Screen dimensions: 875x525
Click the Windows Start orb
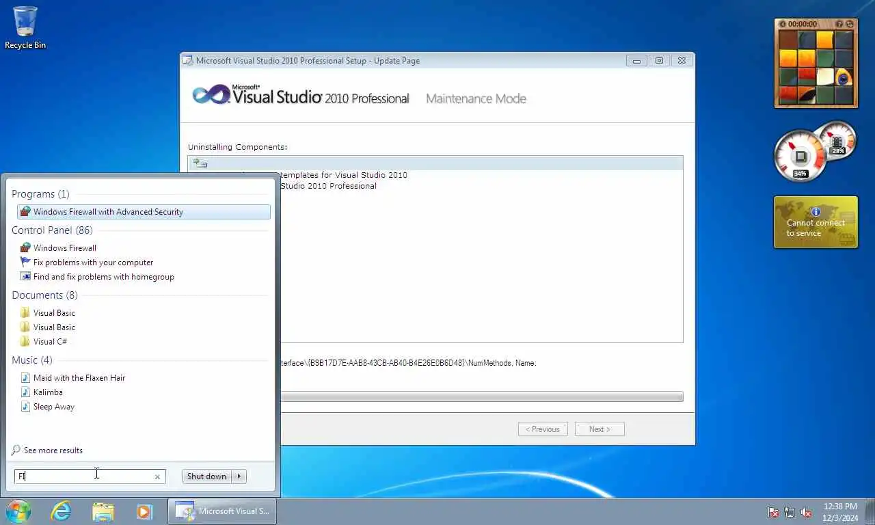click(18, 511)
